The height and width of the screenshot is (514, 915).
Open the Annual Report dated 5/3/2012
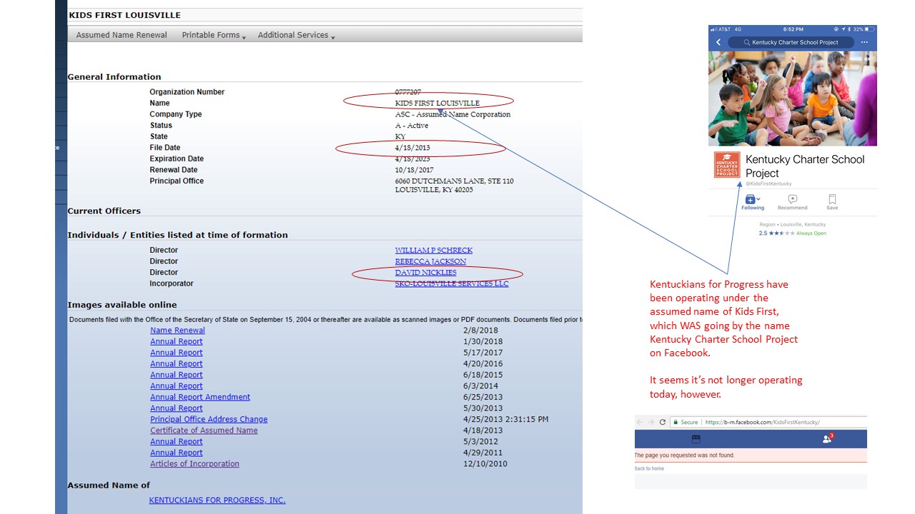tap(177, 441)
